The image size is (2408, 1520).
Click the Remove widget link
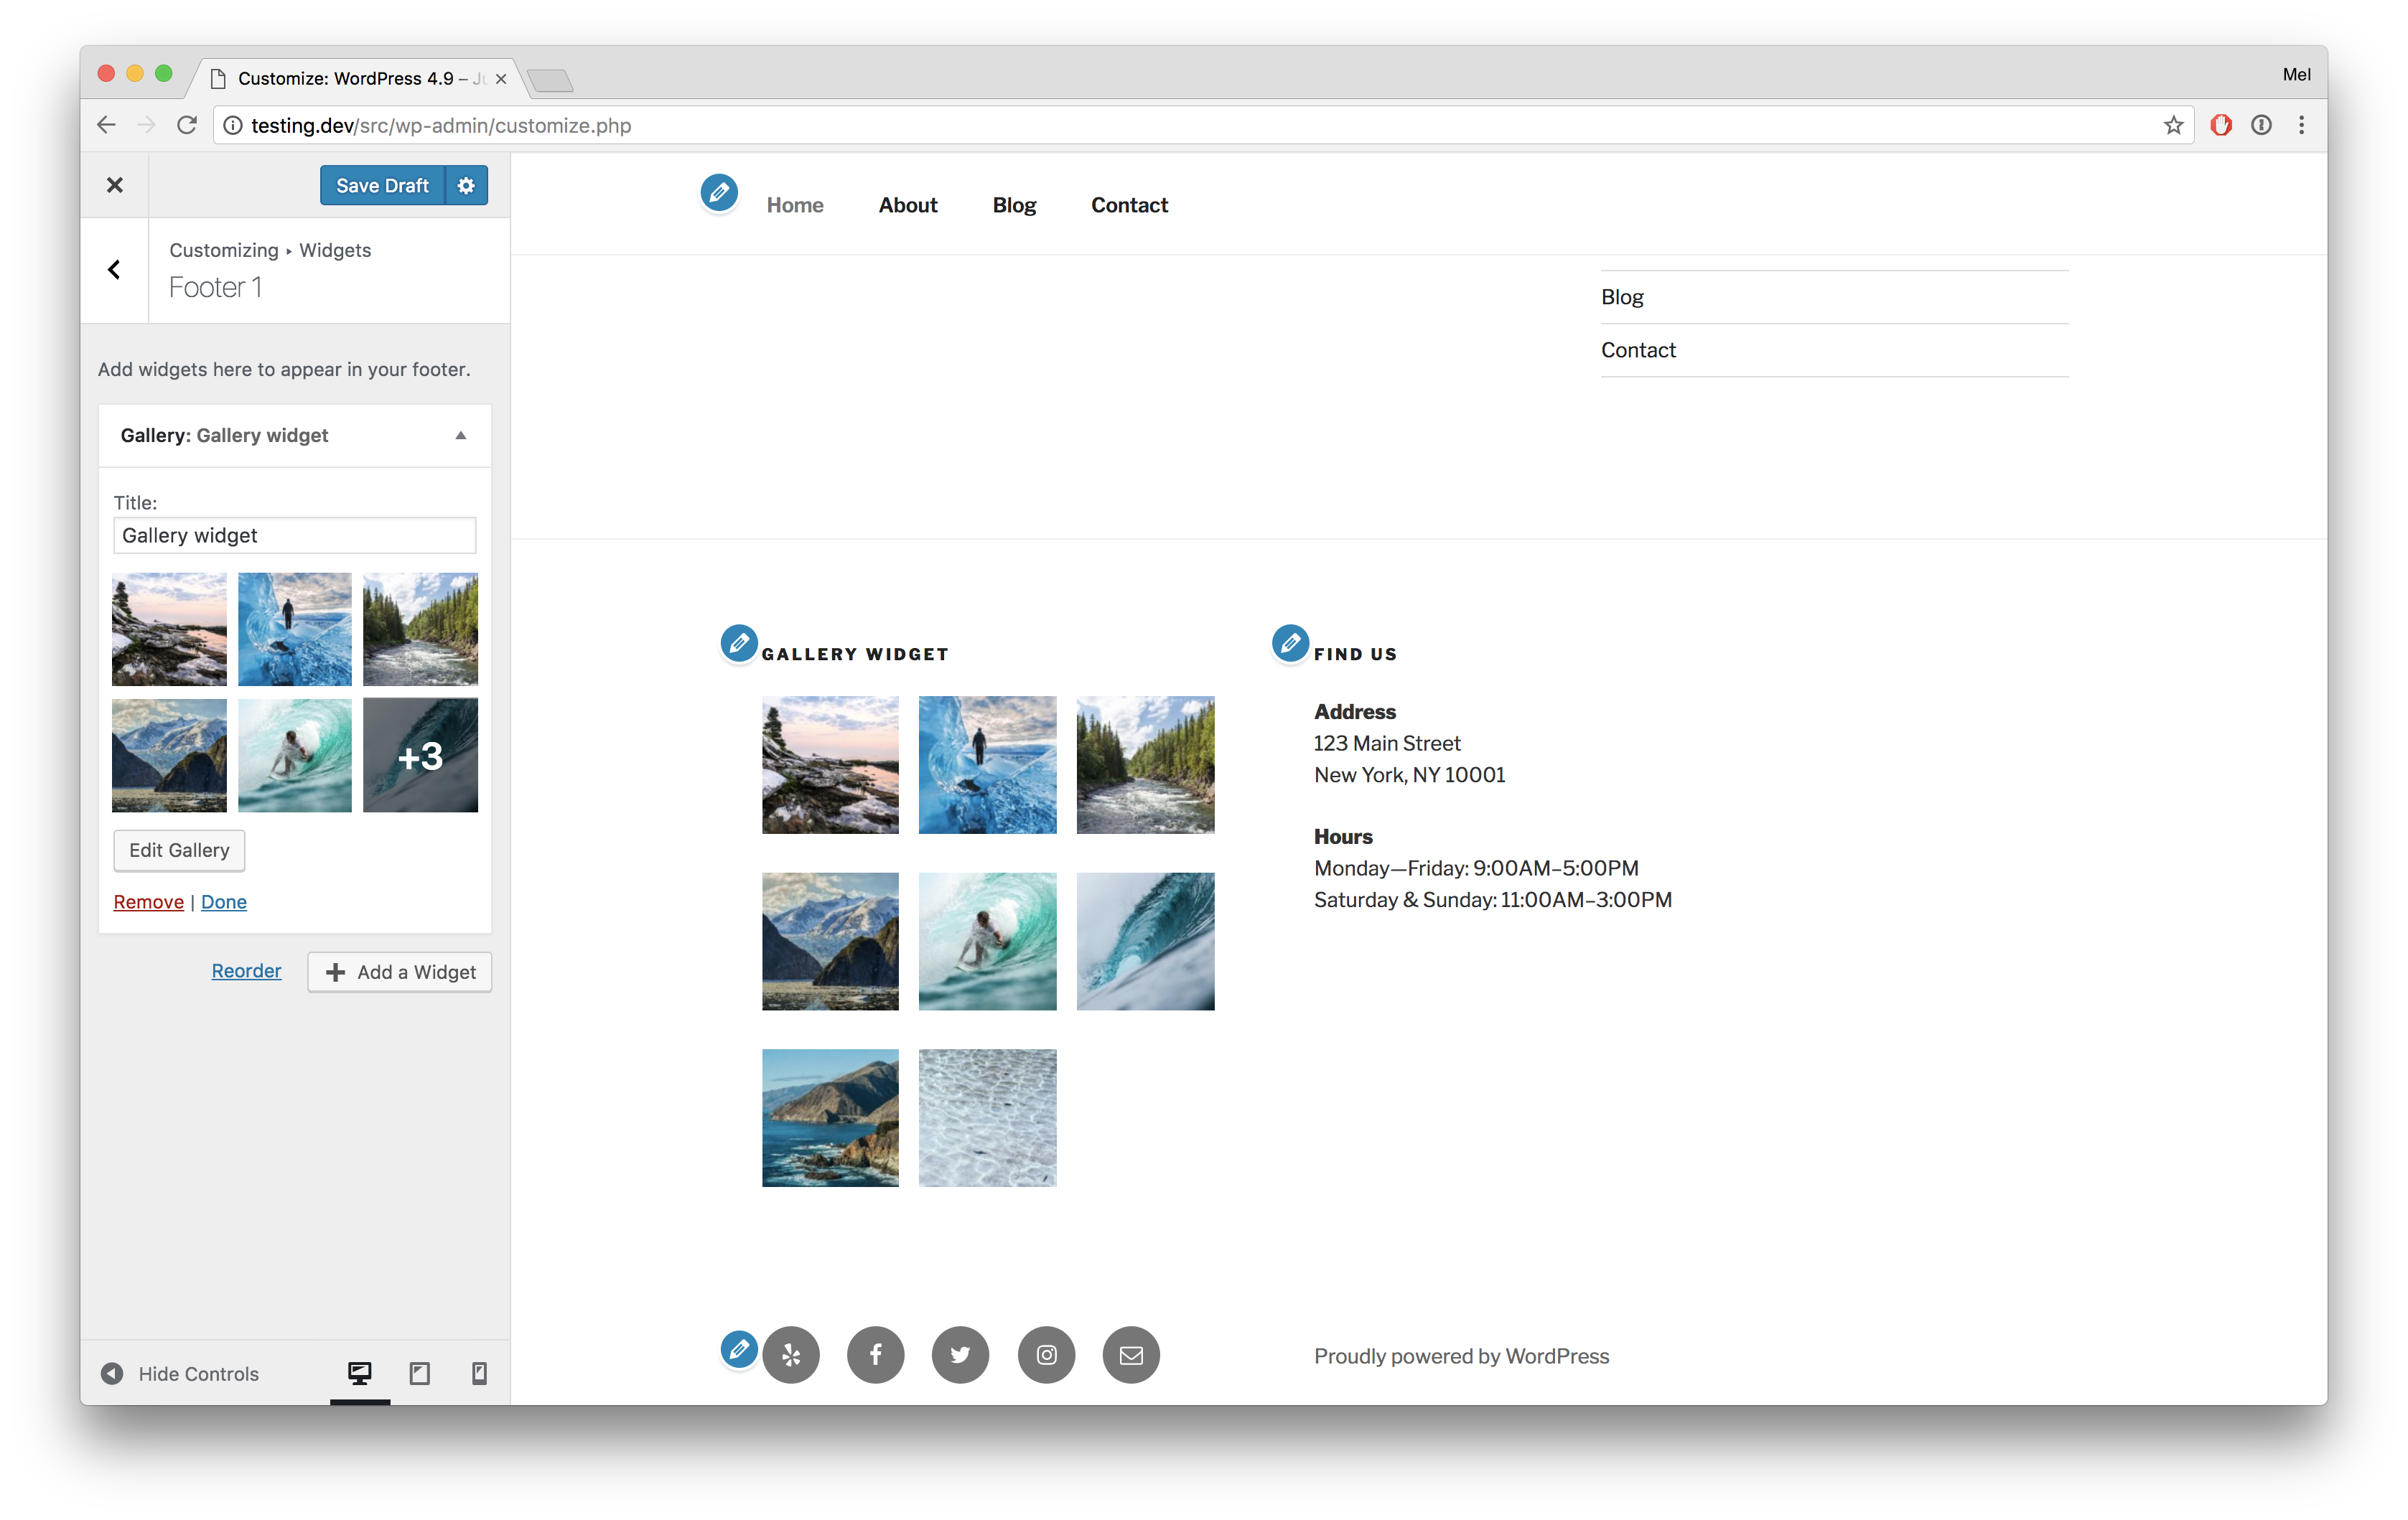click(x=148, y=902)
